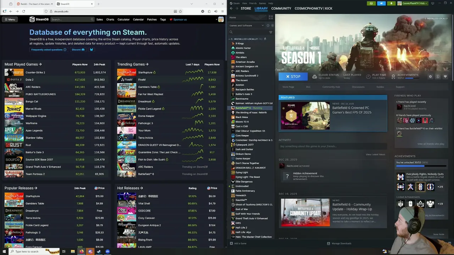Open Manage Downloads in Steam
This screenshot has height=255, width=454.
339,243
